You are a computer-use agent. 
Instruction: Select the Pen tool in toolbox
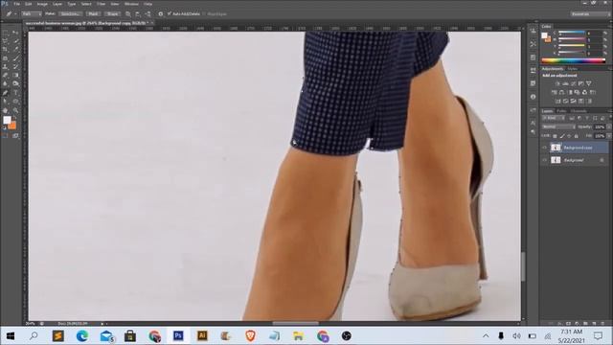[x=5, y=93]
